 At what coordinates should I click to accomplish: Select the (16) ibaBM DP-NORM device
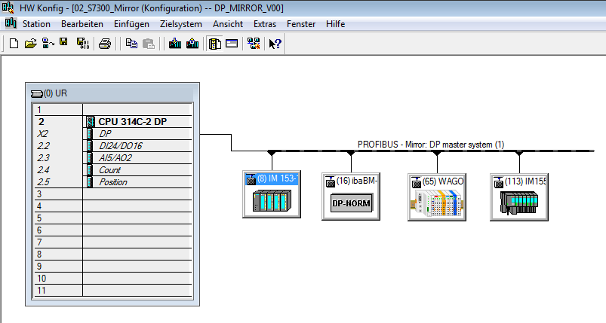(351, 197)
